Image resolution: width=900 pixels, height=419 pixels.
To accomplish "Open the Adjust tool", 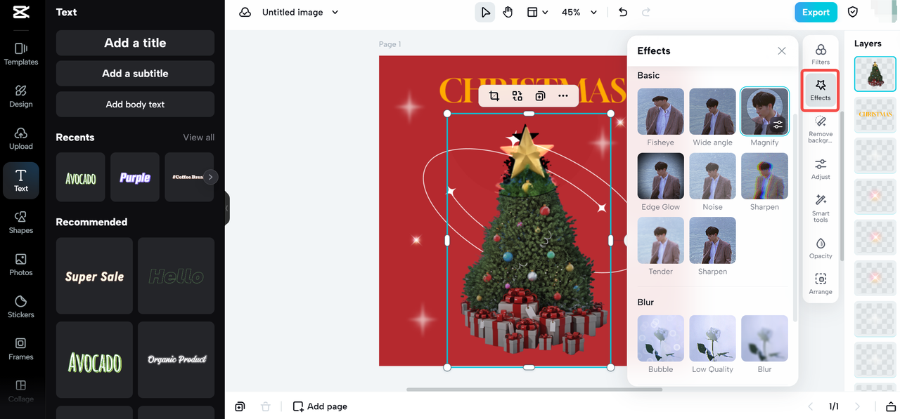I will point(821,169).
